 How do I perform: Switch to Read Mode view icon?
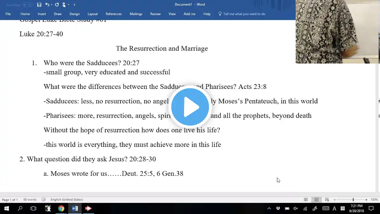coord(306,200)
